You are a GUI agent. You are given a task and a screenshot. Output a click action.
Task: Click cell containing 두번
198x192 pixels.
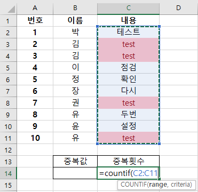128,115
